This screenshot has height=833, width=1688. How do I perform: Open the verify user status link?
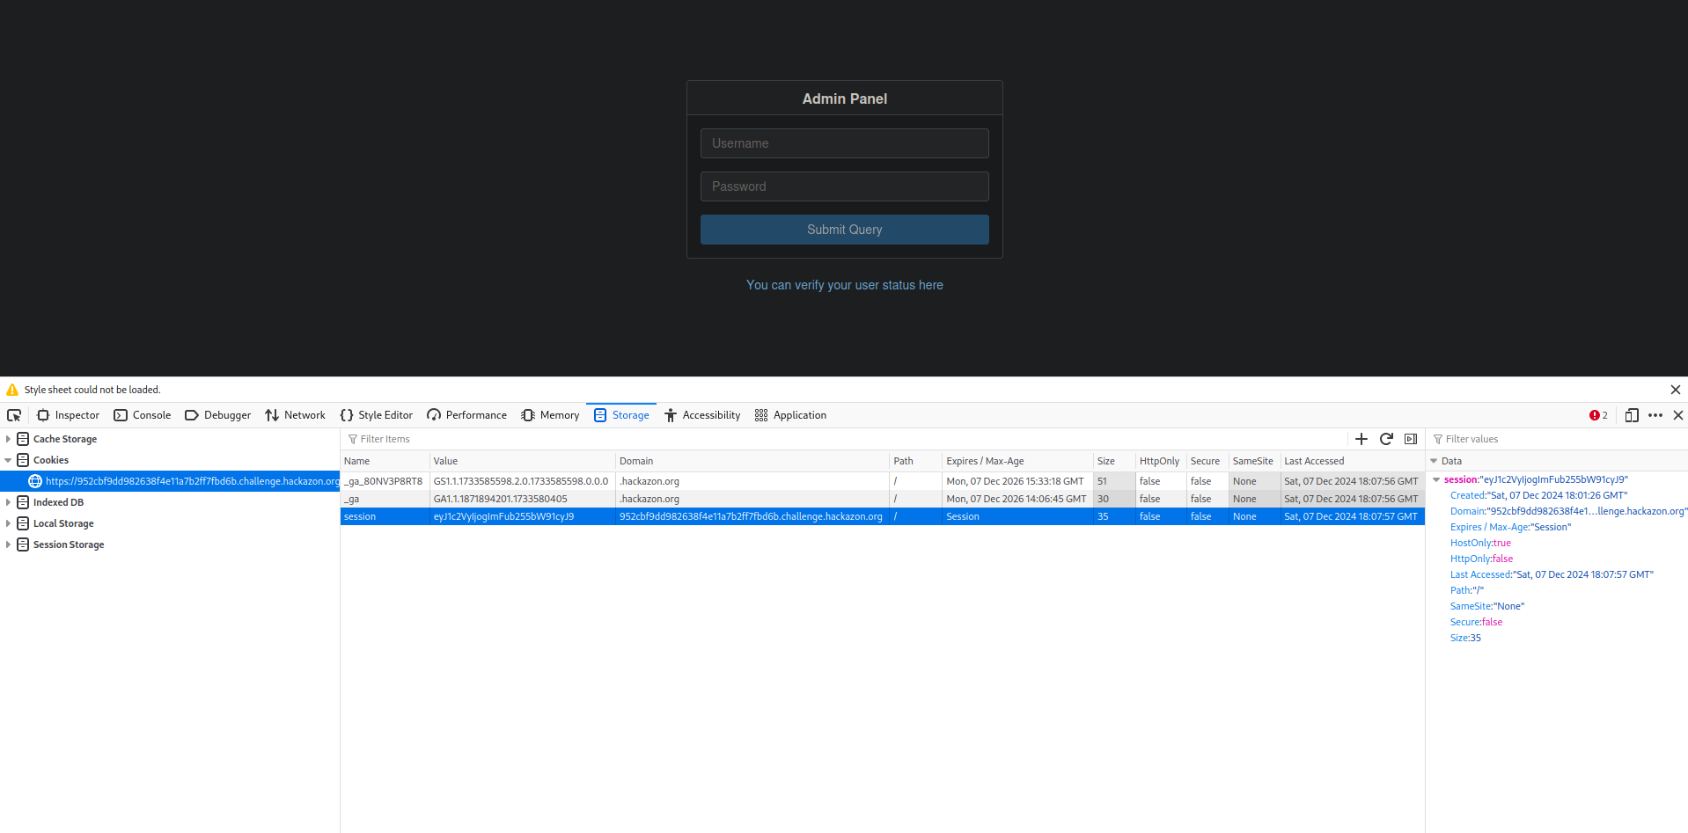[x=845, y=285]
